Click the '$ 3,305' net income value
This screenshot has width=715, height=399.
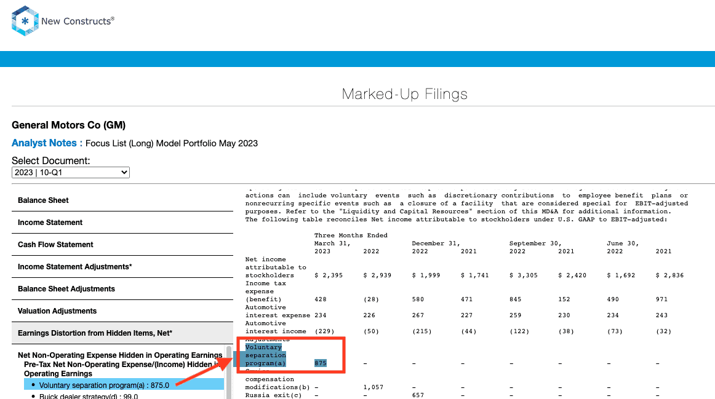(x=524, y=275)
